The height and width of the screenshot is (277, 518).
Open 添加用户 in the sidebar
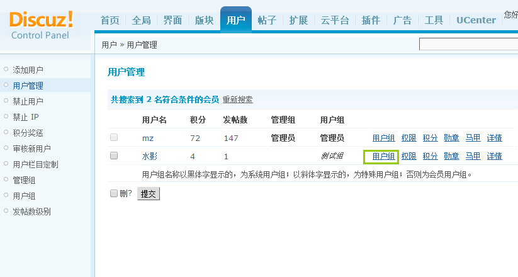[x=28, y=70]
